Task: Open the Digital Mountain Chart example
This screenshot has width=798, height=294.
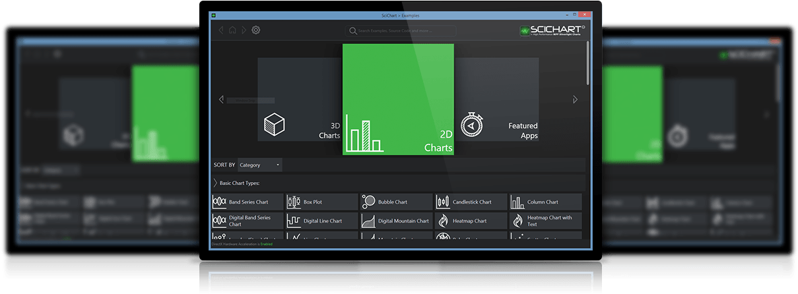Action: (x=396, y=221)
